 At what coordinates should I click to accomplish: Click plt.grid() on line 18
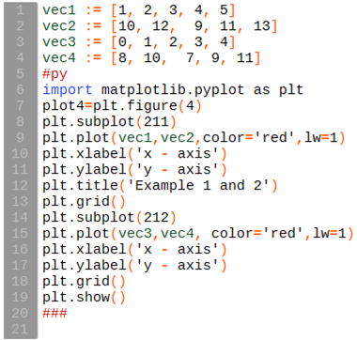(85, 281)
